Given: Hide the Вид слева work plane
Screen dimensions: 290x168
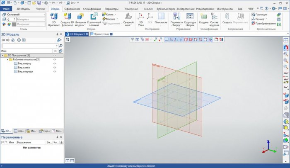Looking at the screenshot, I should coord(55,68).
